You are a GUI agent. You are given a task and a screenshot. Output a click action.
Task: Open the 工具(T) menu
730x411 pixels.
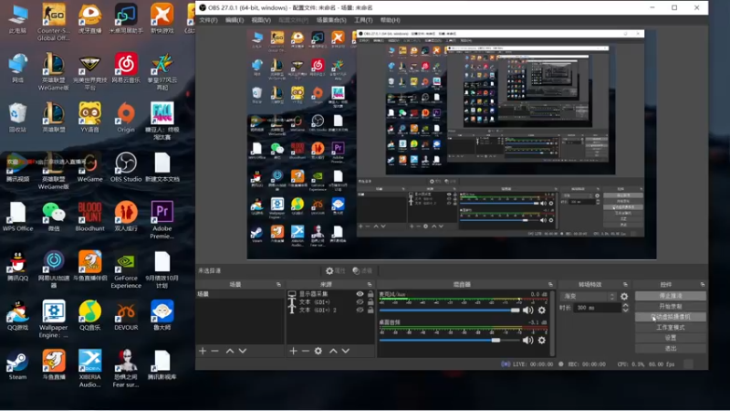coord(363,20)
